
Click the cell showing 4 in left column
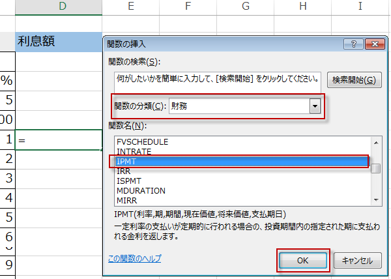7,198
